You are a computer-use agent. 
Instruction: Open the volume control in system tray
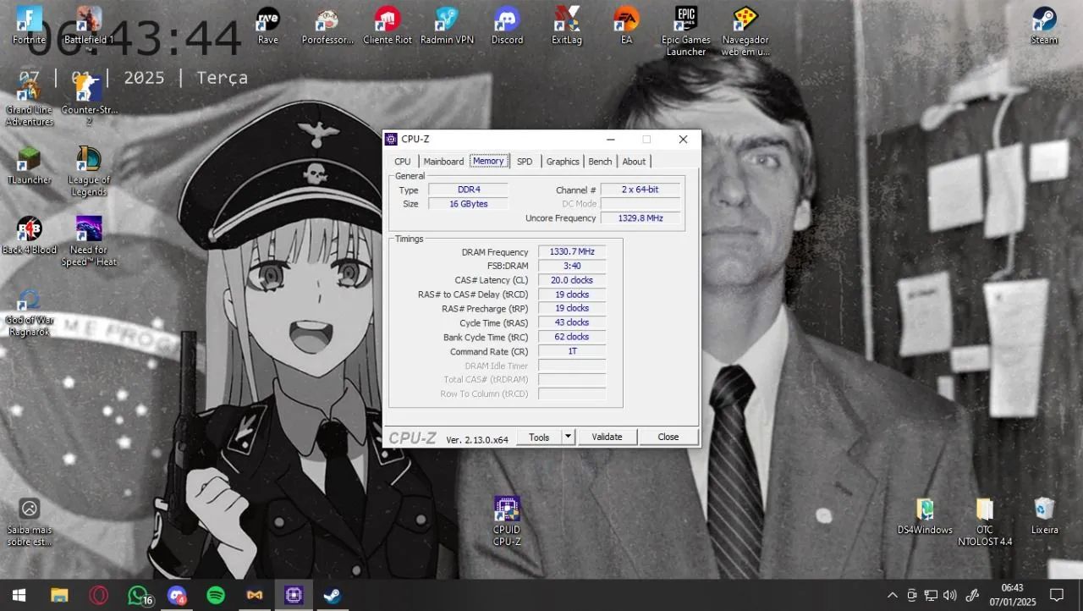[950, 595]
